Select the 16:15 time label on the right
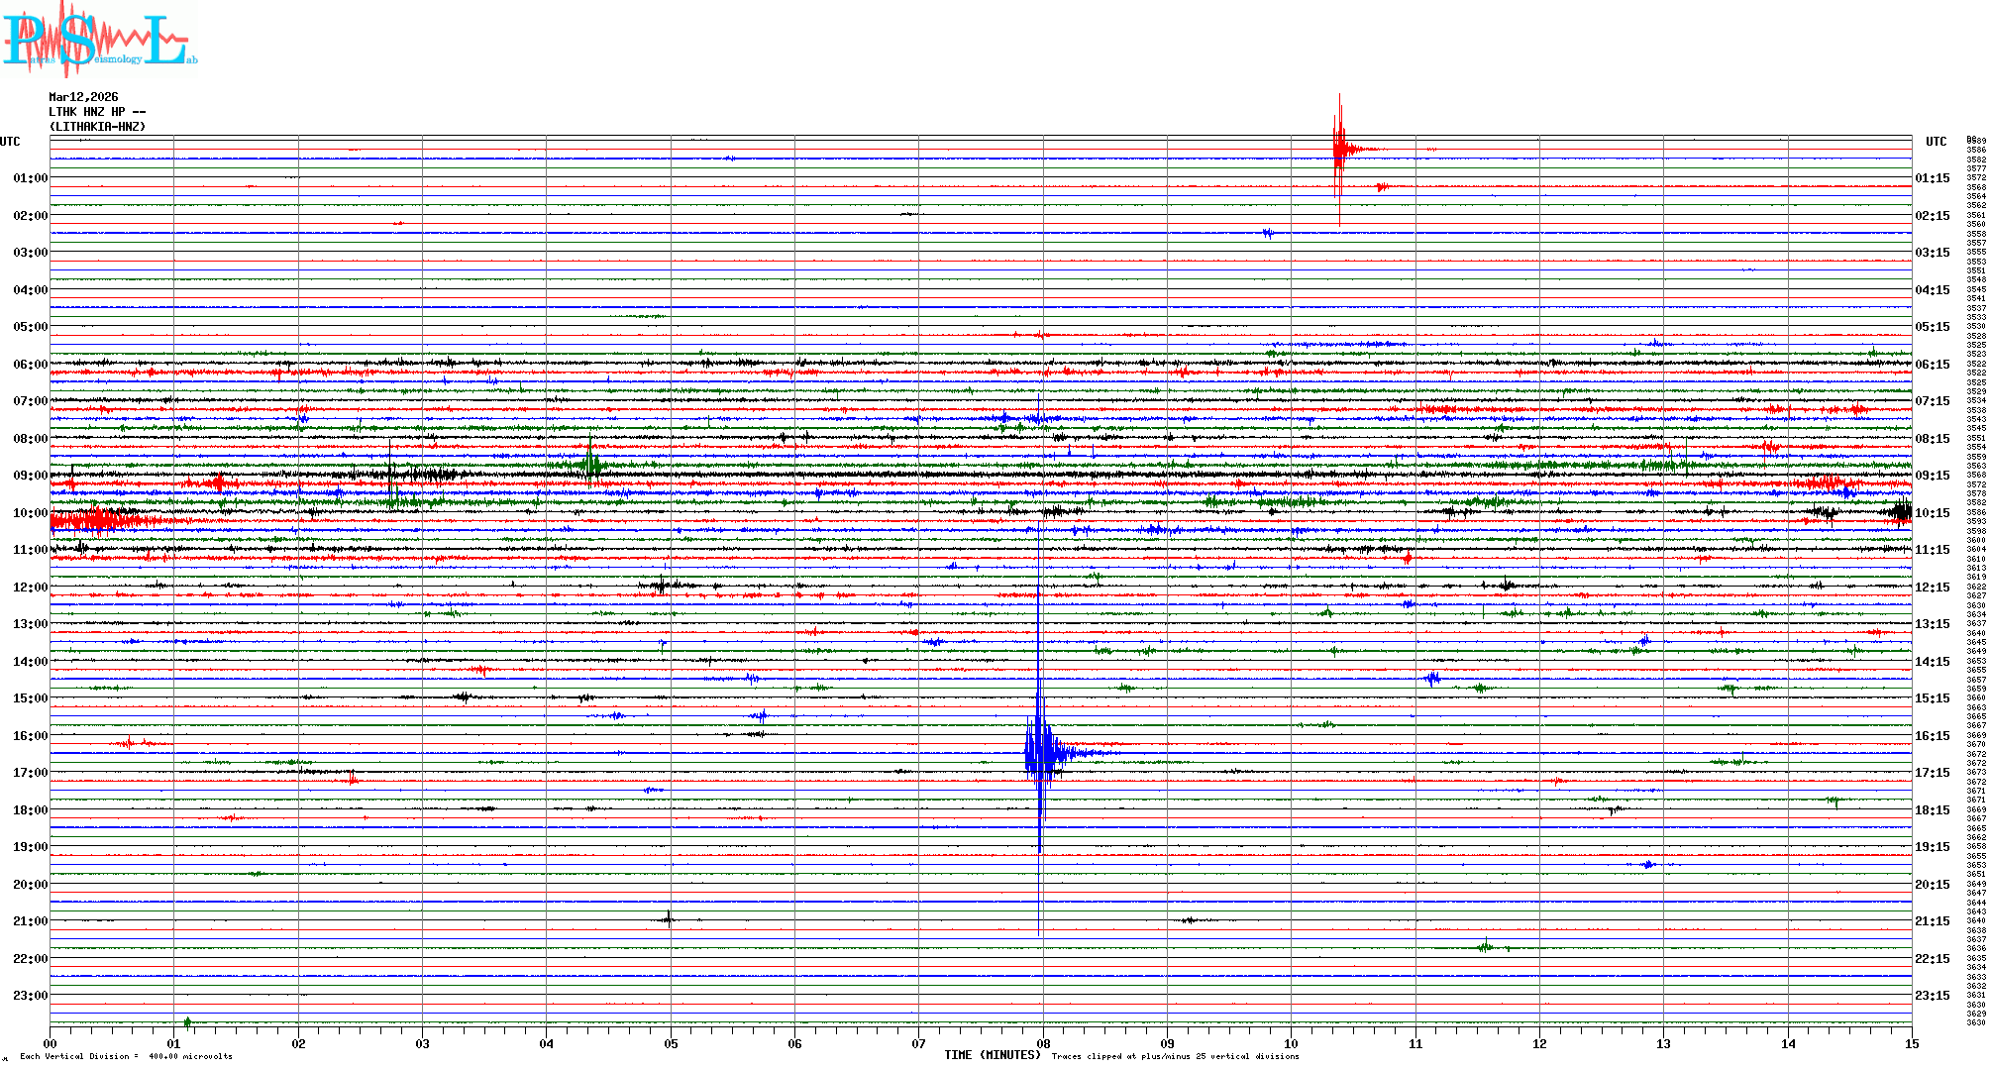 (1932, 736)
